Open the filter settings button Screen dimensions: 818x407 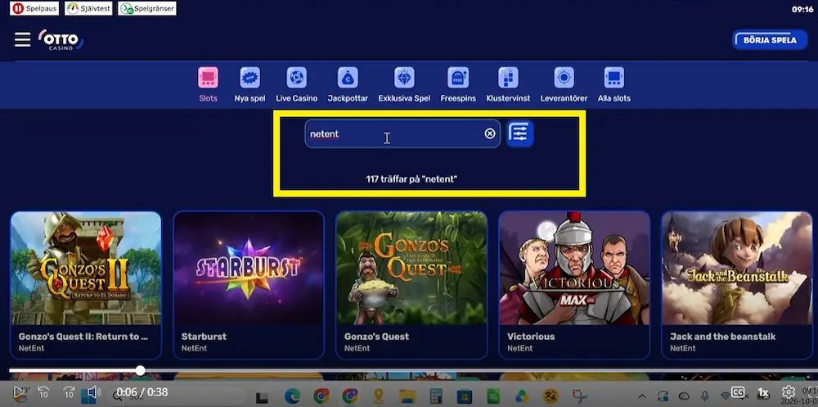pos(520,133)
